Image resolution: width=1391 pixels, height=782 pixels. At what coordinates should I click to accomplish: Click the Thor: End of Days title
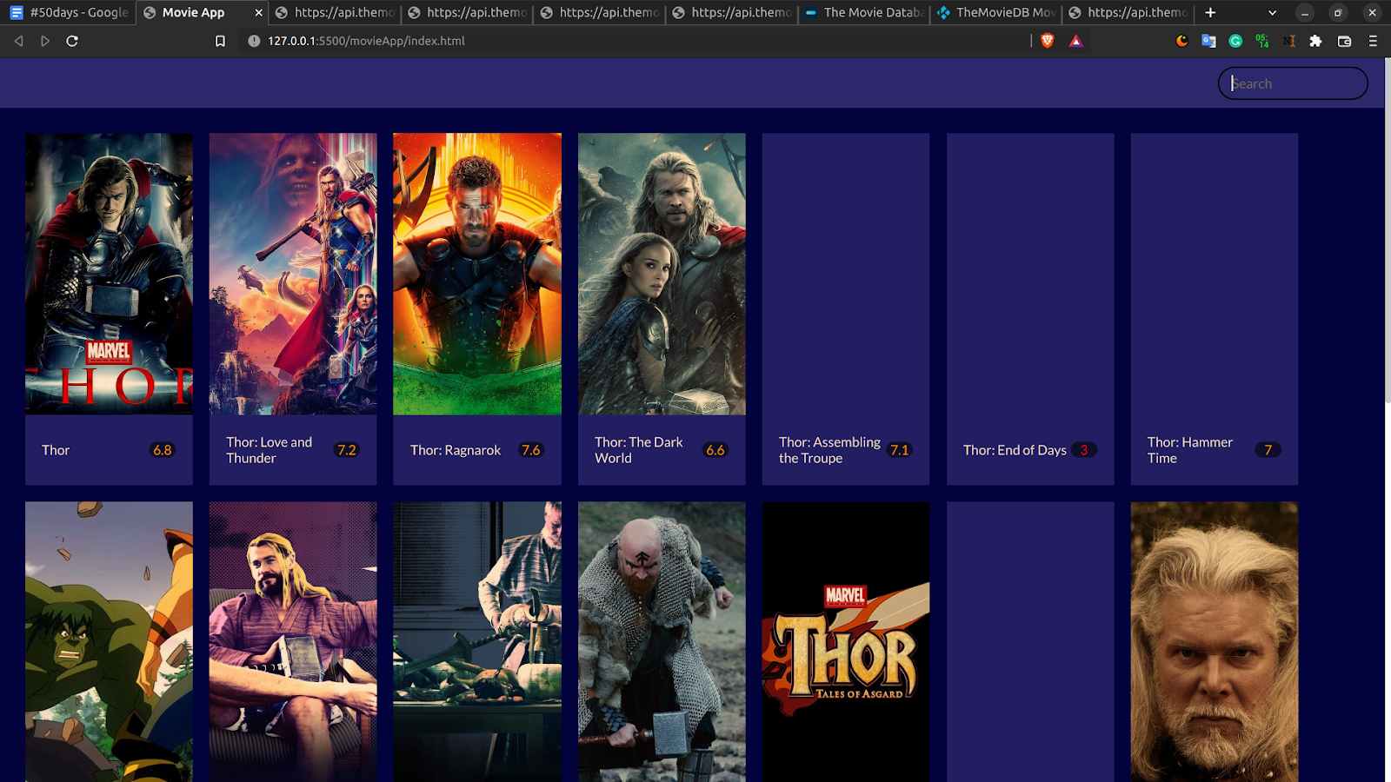tap(1015, 450)
